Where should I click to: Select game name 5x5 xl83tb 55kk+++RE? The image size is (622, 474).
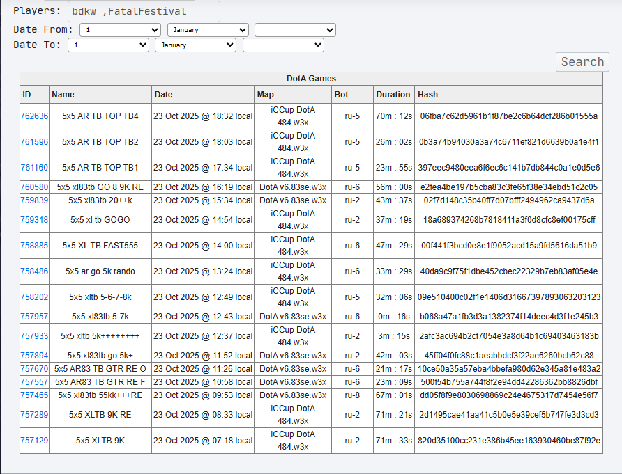(100, 395)
